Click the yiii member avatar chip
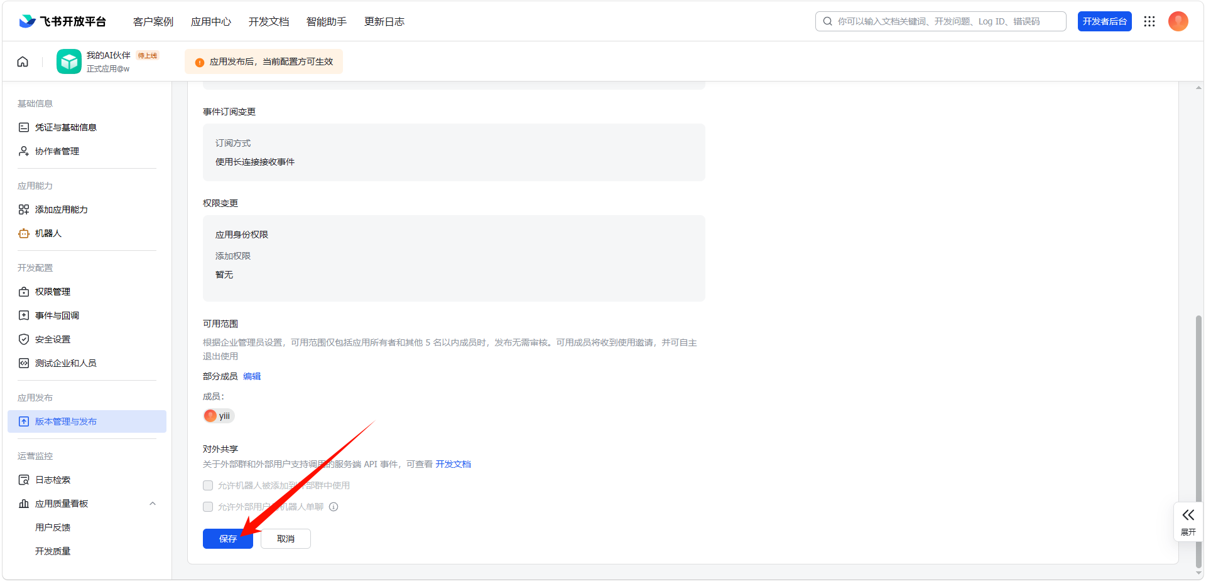 click(x=219, y=416)
